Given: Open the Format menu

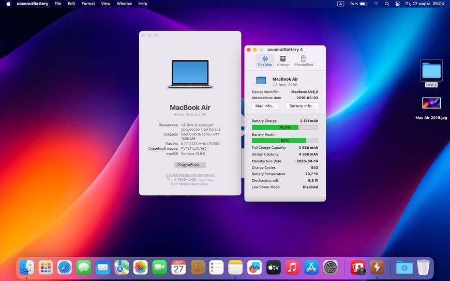Looking at the screenshot, I should 88,4.
